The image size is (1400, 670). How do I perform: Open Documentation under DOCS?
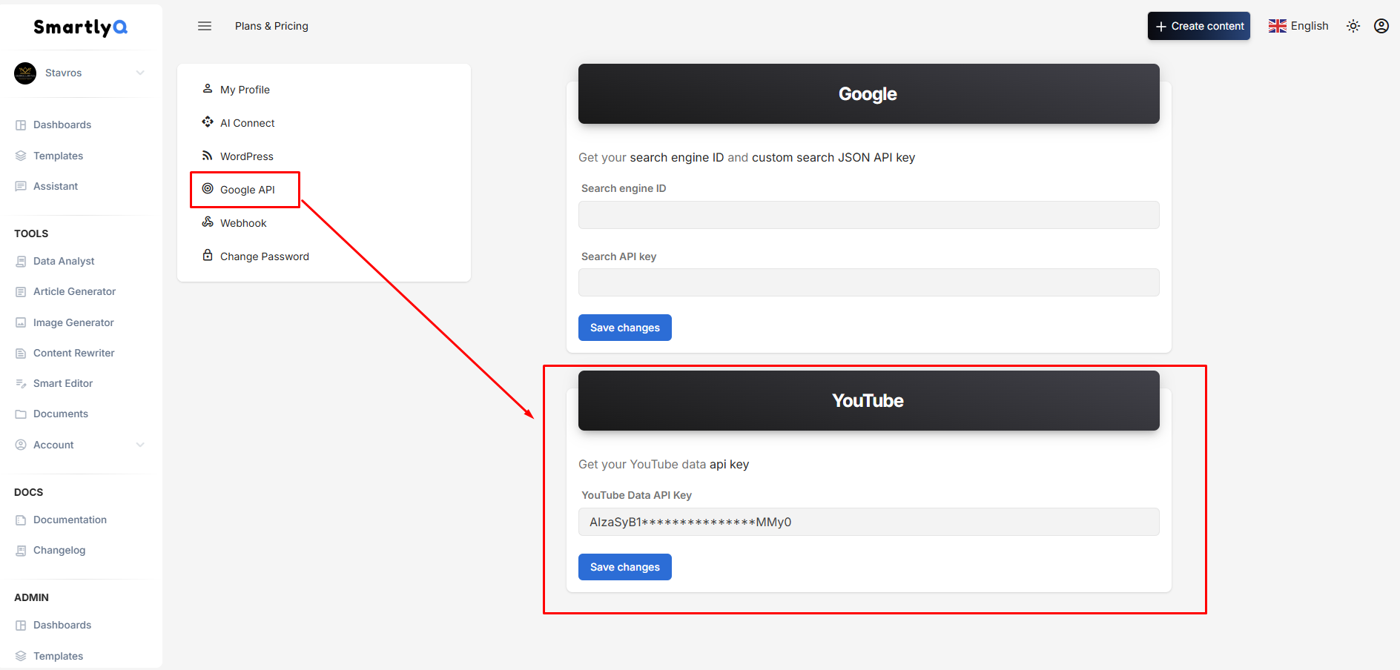pos(70,520)
